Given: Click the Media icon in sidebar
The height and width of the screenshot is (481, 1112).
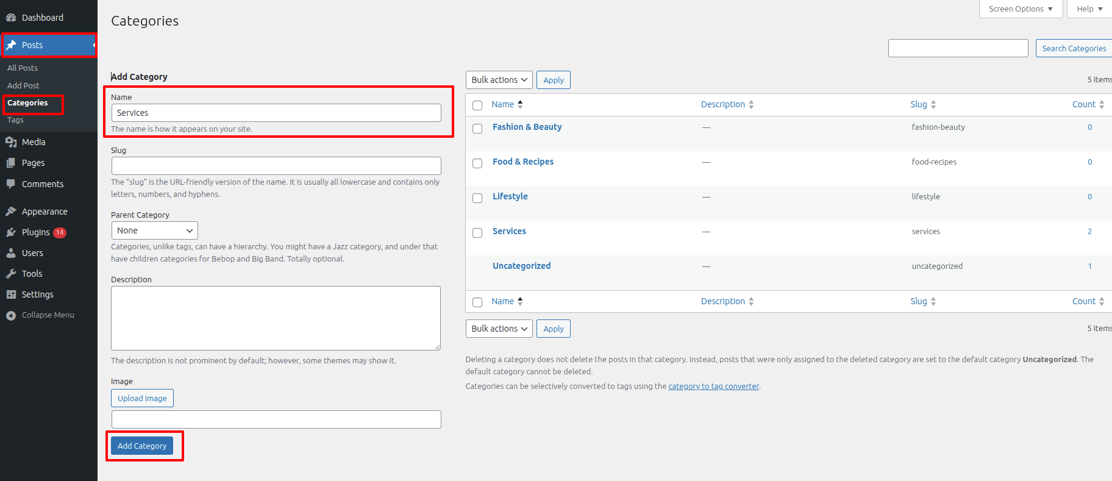Looking at the screenshot, I should [x=11, y=142].
